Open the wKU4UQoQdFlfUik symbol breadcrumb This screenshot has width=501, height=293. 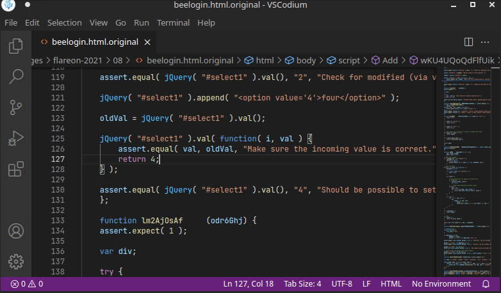tap(452, 61)
